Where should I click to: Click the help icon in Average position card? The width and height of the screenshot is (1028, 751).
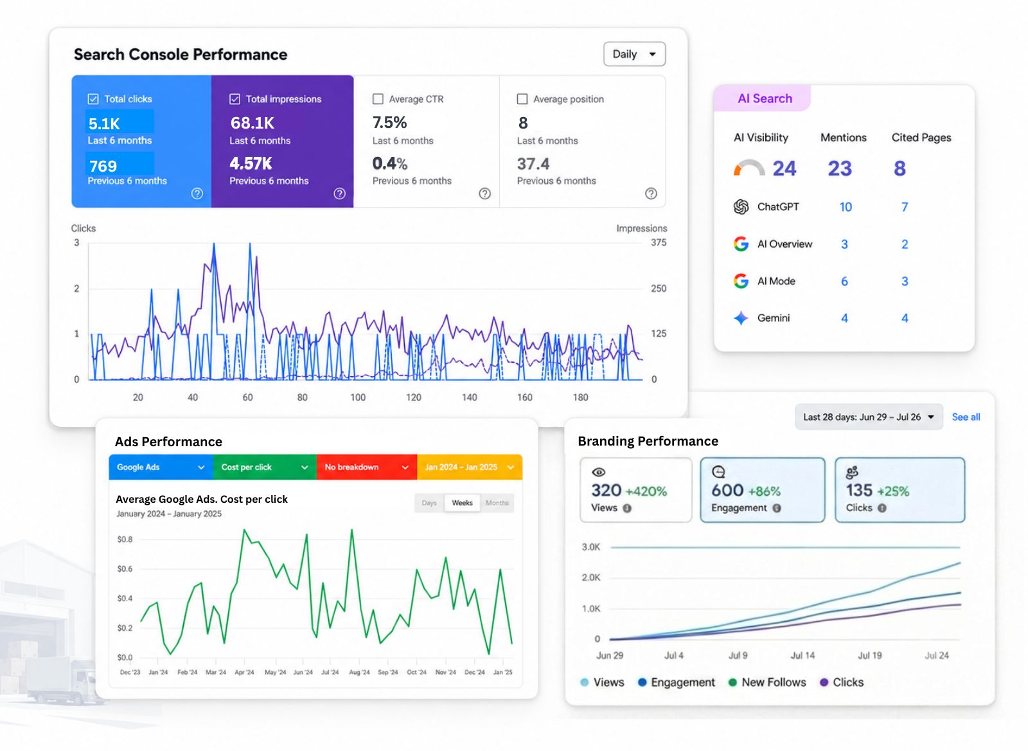pos(651,194)
